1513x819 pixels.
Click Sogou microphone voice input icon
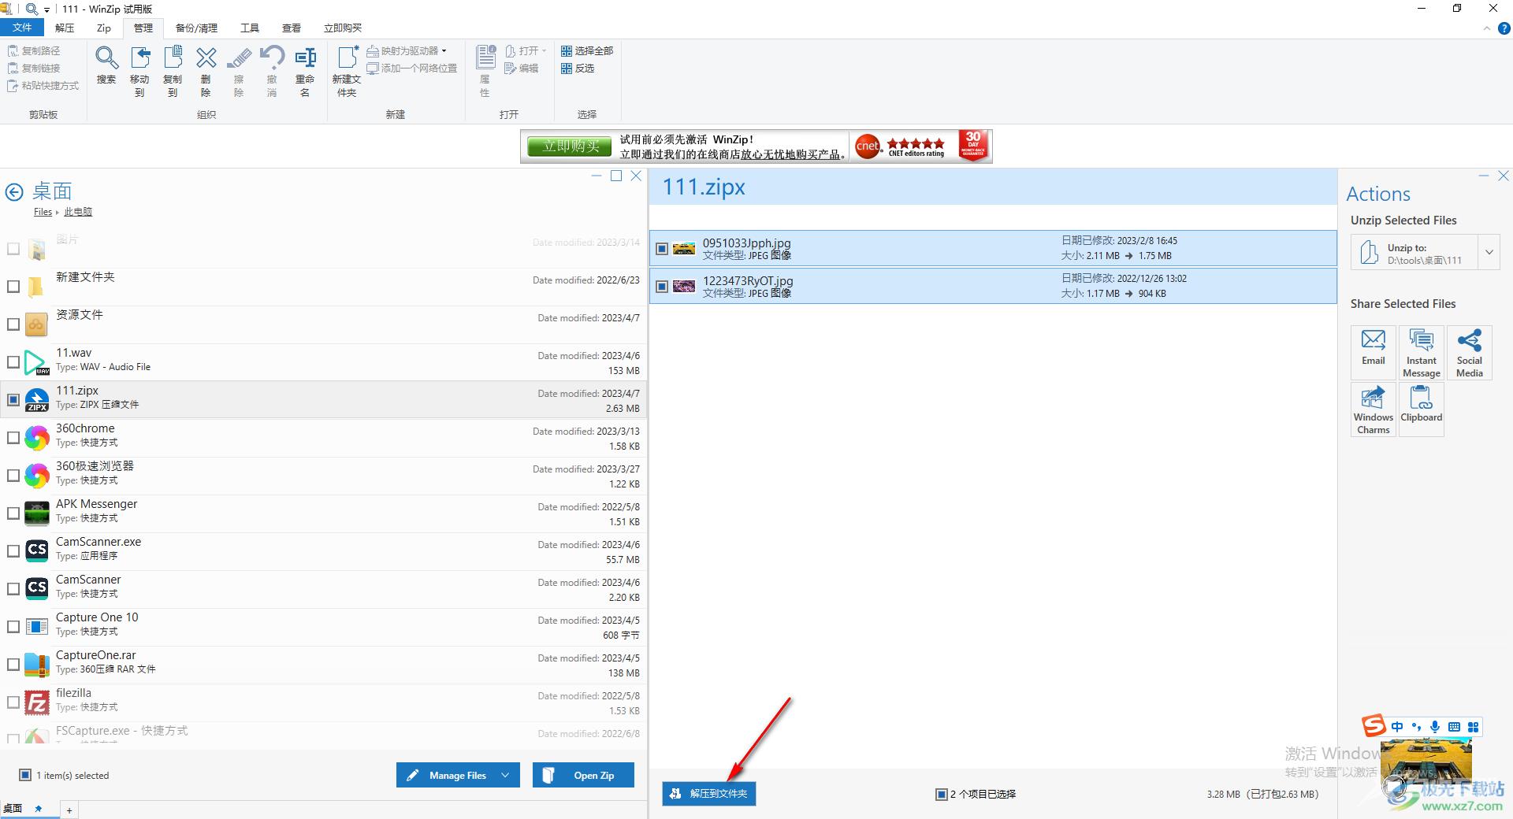click(1435, 727)
